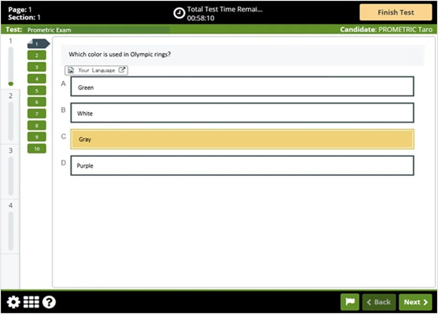The height and width of the screenshot is (314, 438).
Task: Click the external link icon in Your Language
Action: [x=122, y=70]
